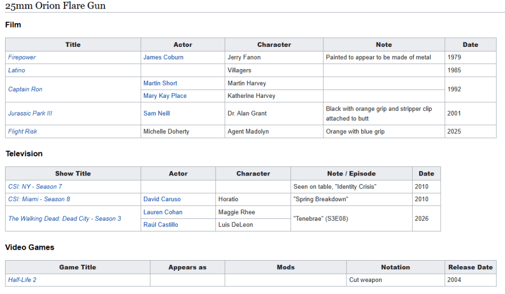The image size is (505, 294).
Task: Open Mary Kay Place actor page
Action: (165, 95)
